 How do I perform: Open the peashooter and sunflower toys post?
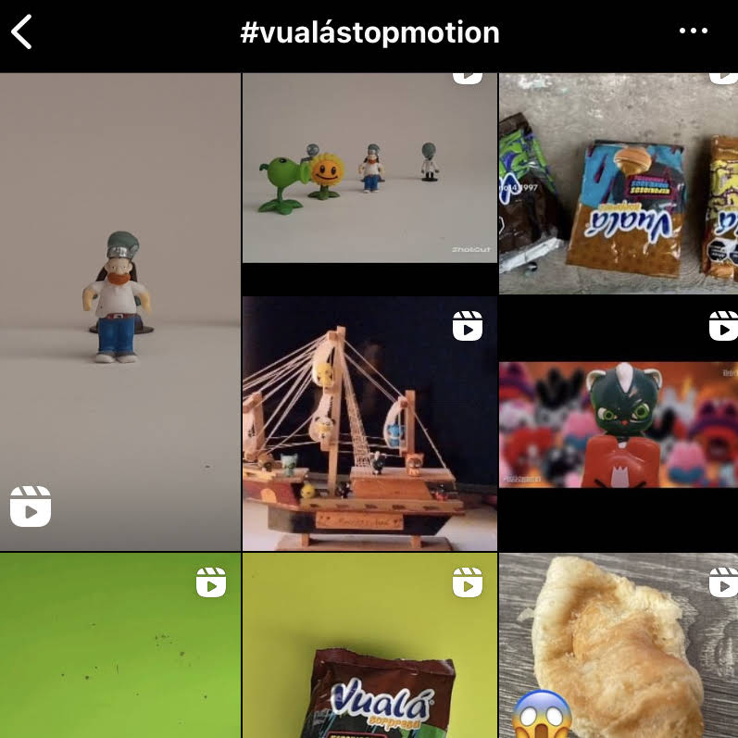(x=369, y=168)
